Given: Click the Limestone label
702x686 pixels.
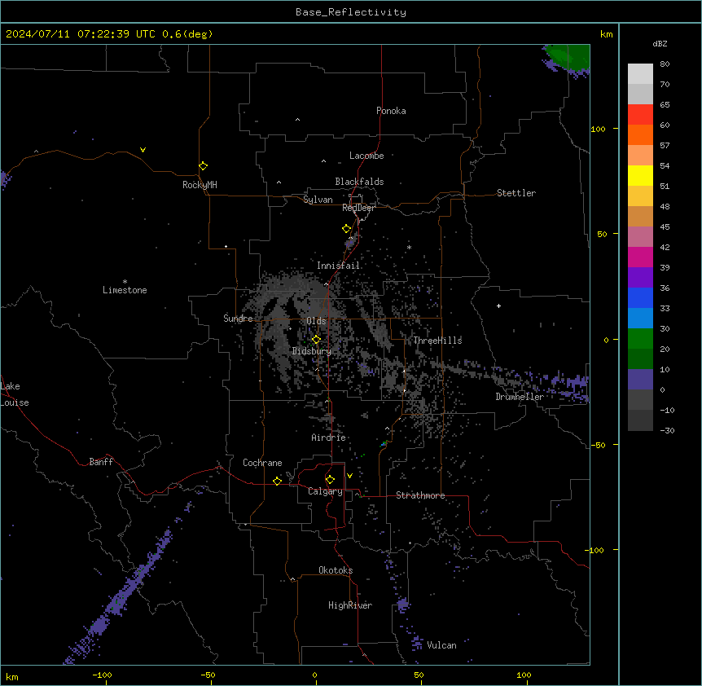Looking at the screenshot, I should 125,290.
